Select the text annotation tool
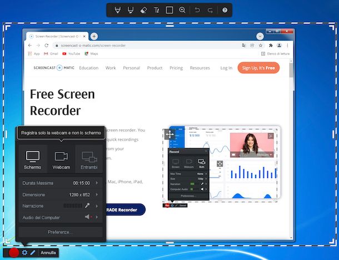 pos(156,10)
